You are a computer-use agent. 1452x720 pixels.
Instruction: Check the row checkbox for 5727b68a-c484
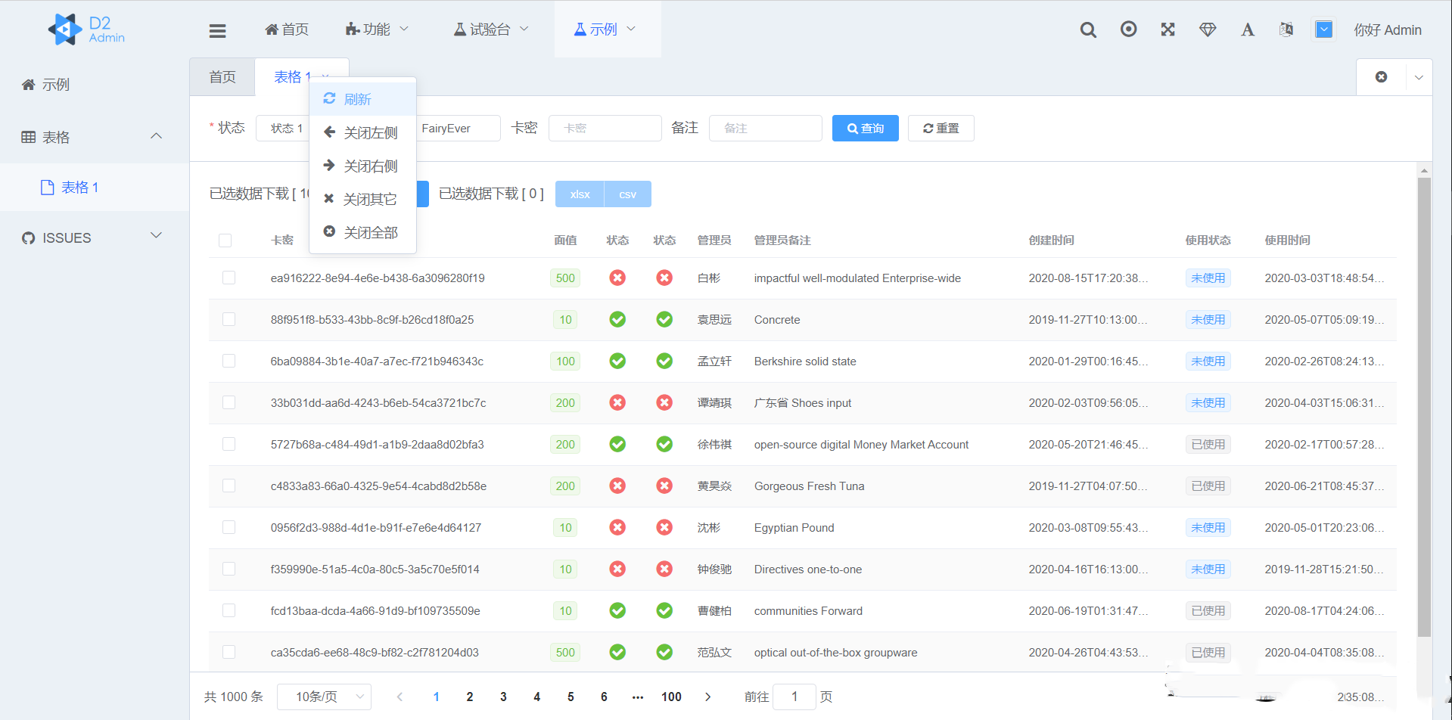pyautogui.click(x=229, y=444)
